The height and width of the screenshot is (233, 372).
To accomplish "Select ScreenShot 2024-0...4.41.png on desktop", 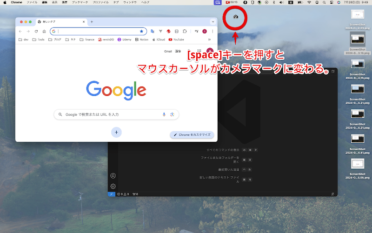I will [x=357, y=144].
